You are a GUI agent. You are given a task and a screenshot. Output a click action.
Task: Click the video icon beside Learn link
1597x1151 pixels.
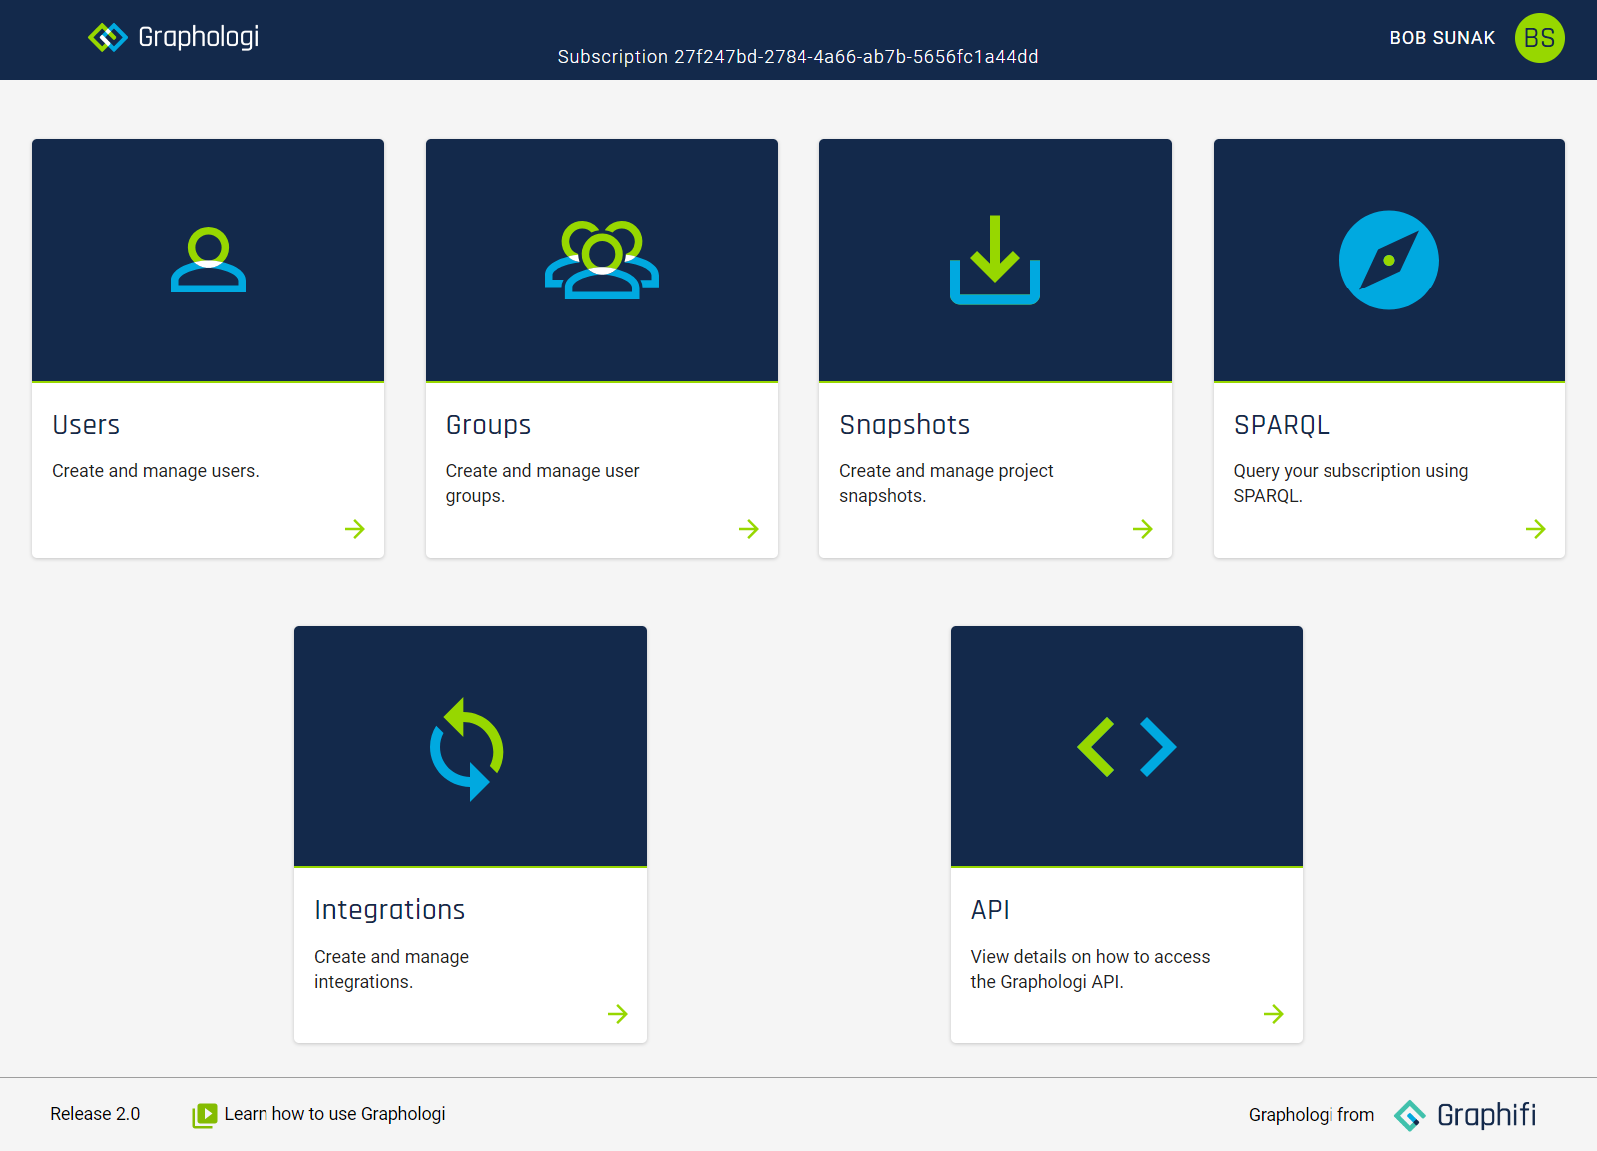point(205,1115)
